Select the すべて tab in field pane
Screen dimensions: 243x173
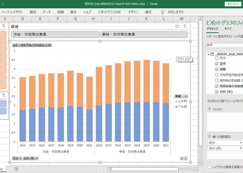(228, 29)
